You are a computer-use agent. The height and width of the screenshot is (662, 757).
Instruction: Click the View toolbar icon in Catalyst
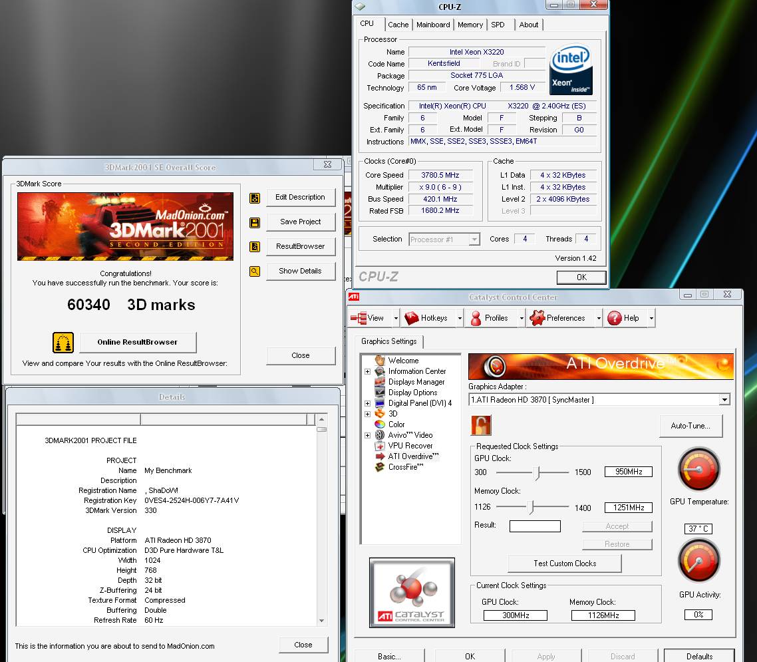[359, 318]
